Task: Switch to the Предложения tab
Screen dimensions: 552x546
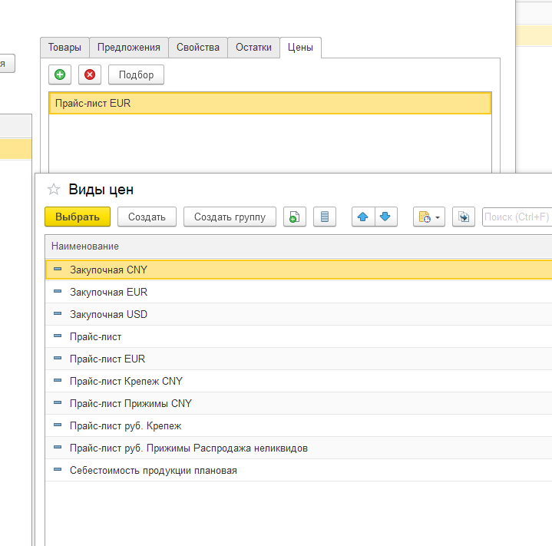Action: click(x=129, y=48)
